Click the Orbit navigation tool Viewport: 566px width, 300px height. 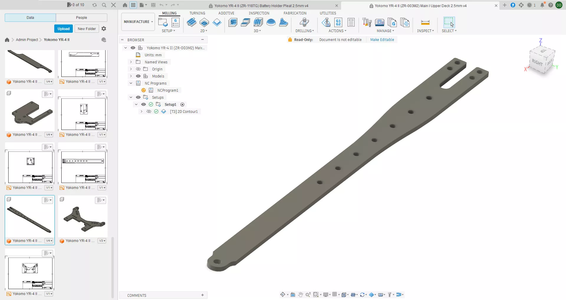[283, 294]
